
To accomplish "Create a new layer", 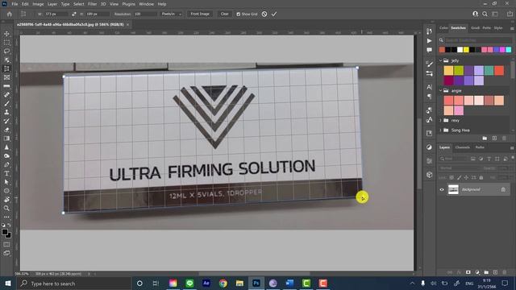I will coord(495,272).
